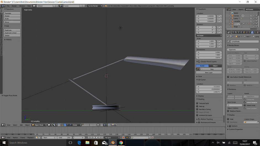The image size is (260, 146).
Task: Click the Duplicate Linked button
Action: pos(12,33)
